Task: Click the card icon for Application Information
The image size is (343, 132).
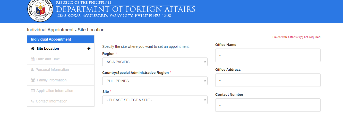Action: click(33, 91)
